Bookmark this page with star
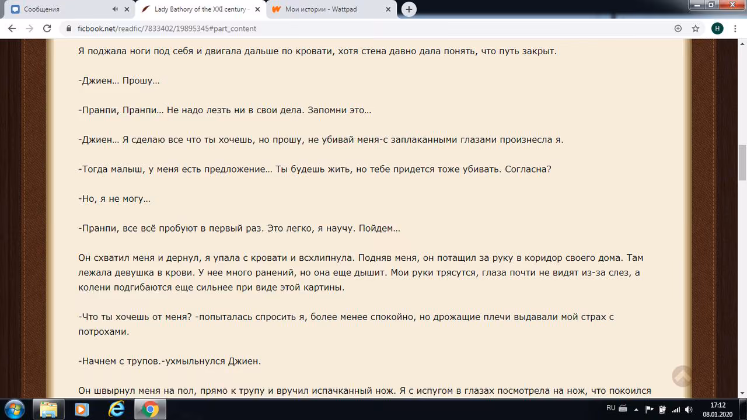747x420 pixels. point(695,29)
